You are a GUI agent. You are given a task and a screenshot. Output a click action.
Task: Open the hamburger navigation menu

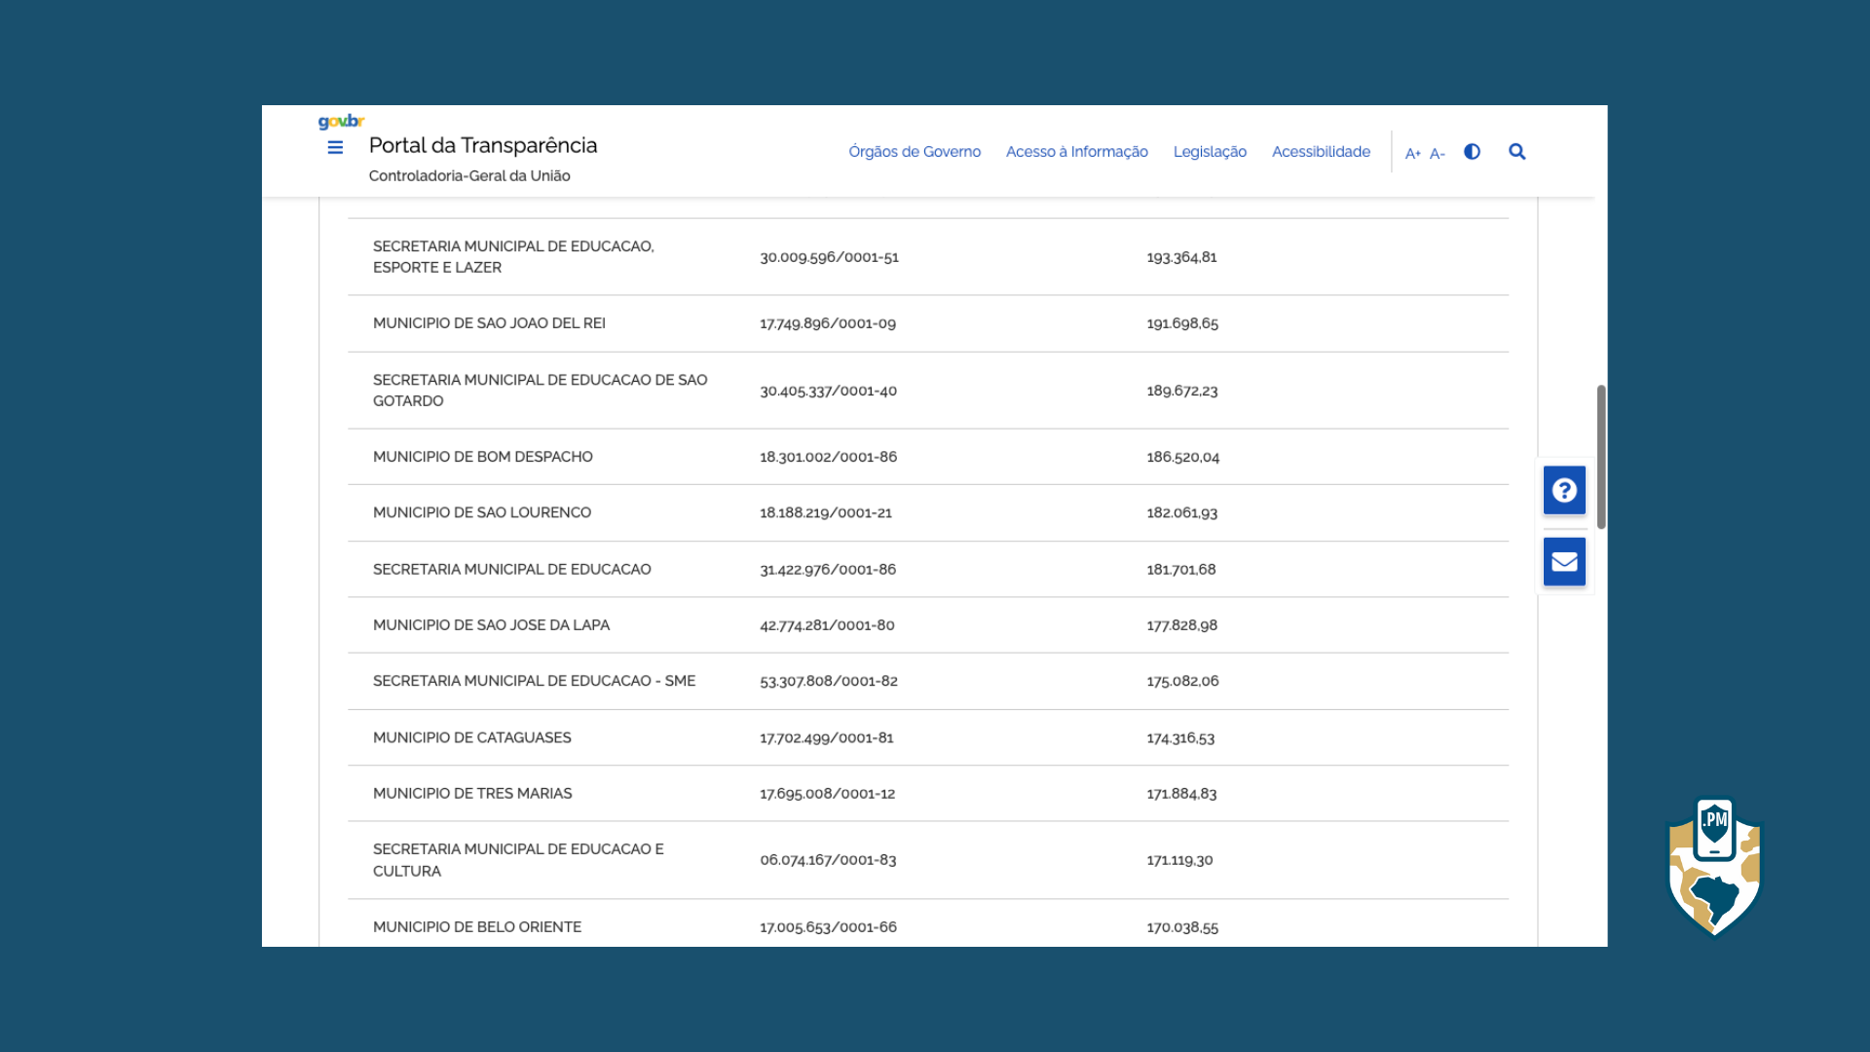[335, 148]
